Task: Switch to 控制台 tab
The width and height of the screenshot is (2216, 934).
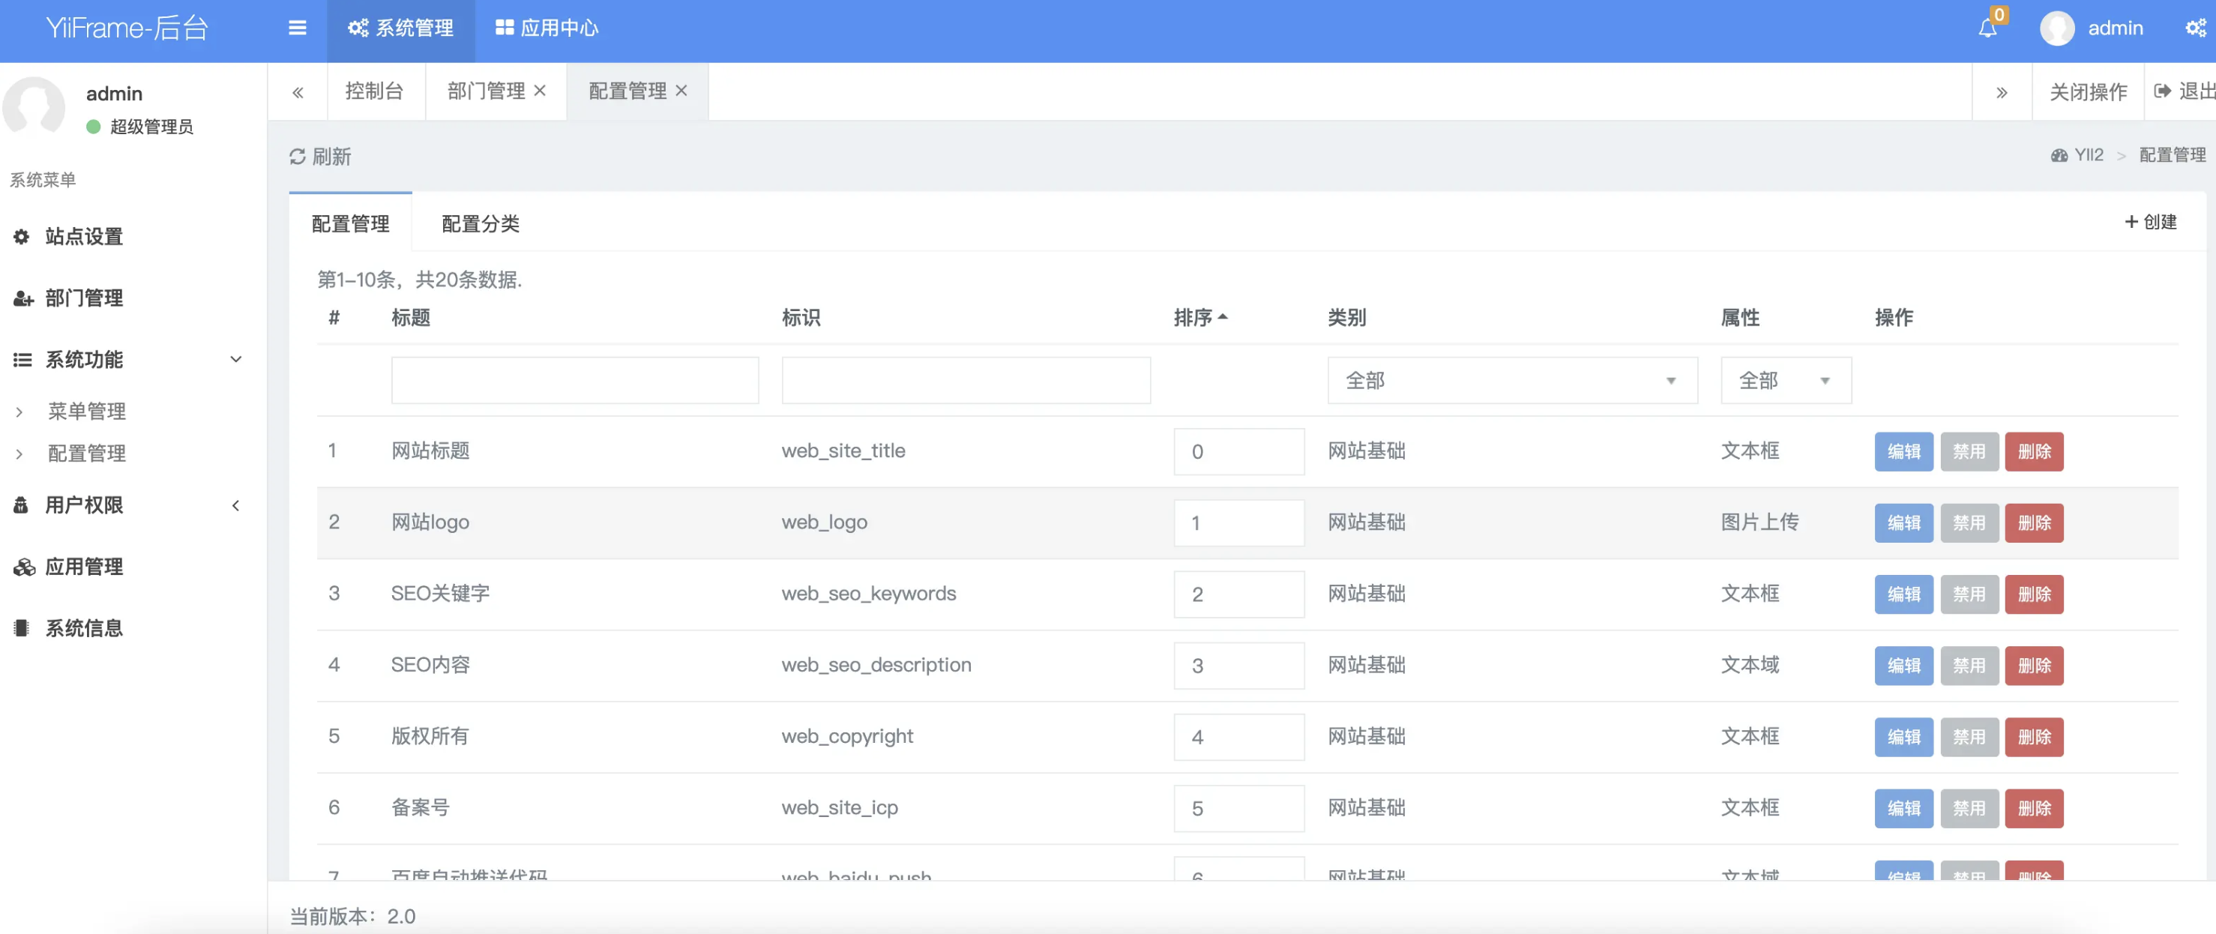Action: [x=374, y=91]
